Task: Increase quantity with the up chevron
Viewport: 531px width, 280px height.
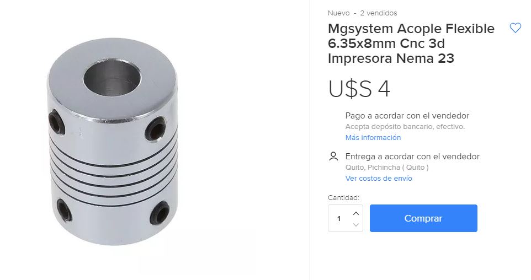Action: 355,213
